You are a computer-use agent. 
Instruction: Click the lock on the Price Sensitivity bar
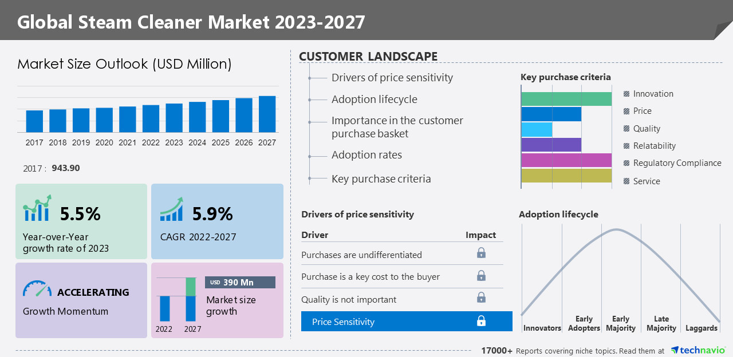tap(482, 321)
